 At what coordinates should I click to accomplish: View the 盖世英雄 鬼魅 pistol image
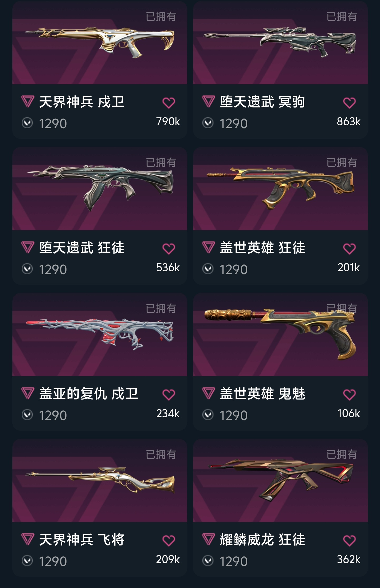click(281, 335)
